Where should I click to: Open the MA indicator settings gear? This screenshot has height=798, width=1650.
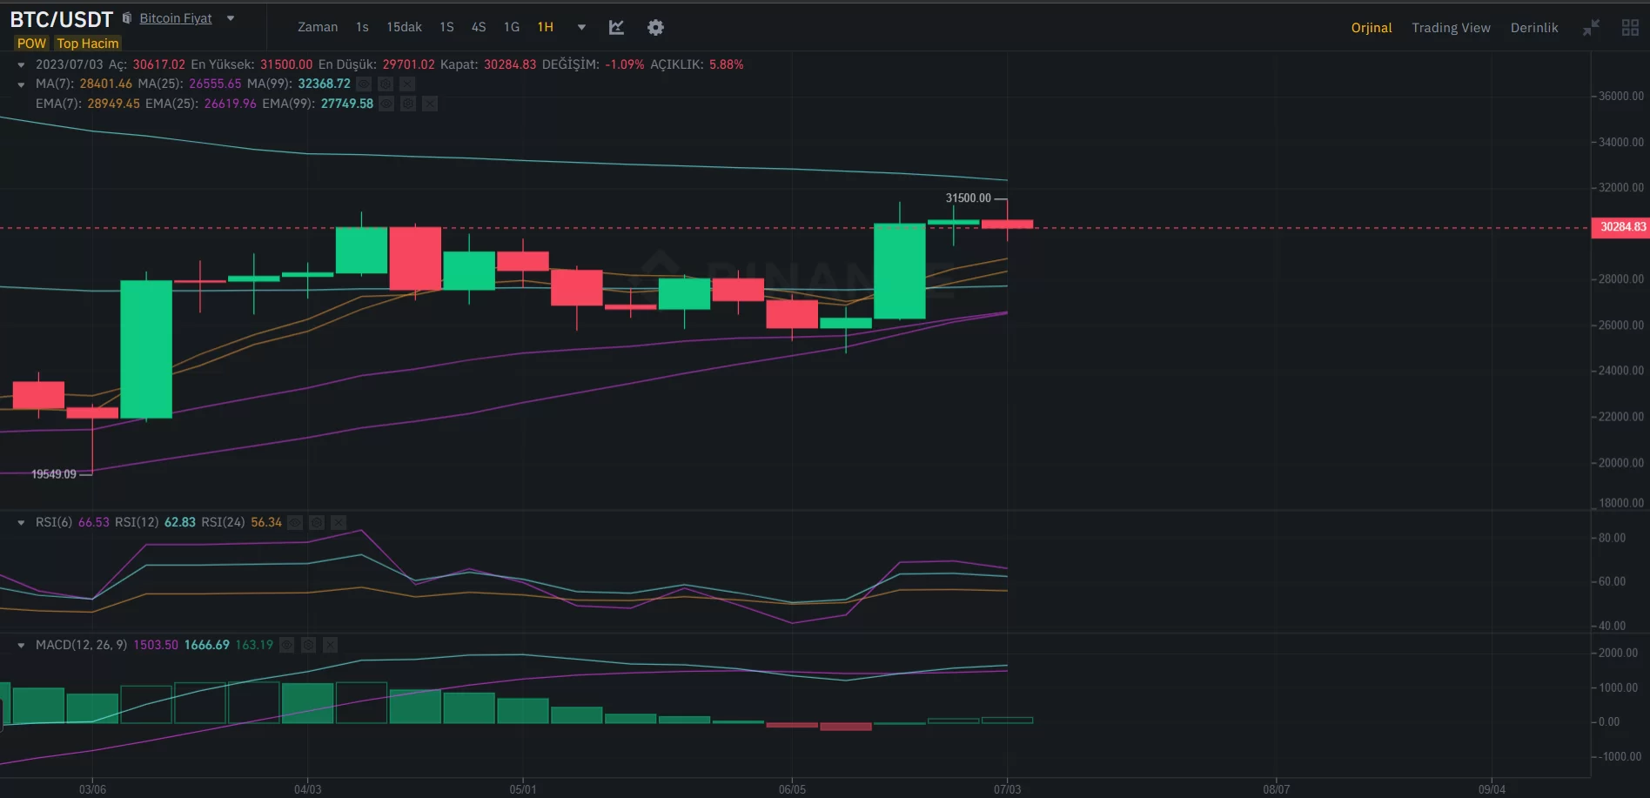pyautogui.click(x=386, y=84)
